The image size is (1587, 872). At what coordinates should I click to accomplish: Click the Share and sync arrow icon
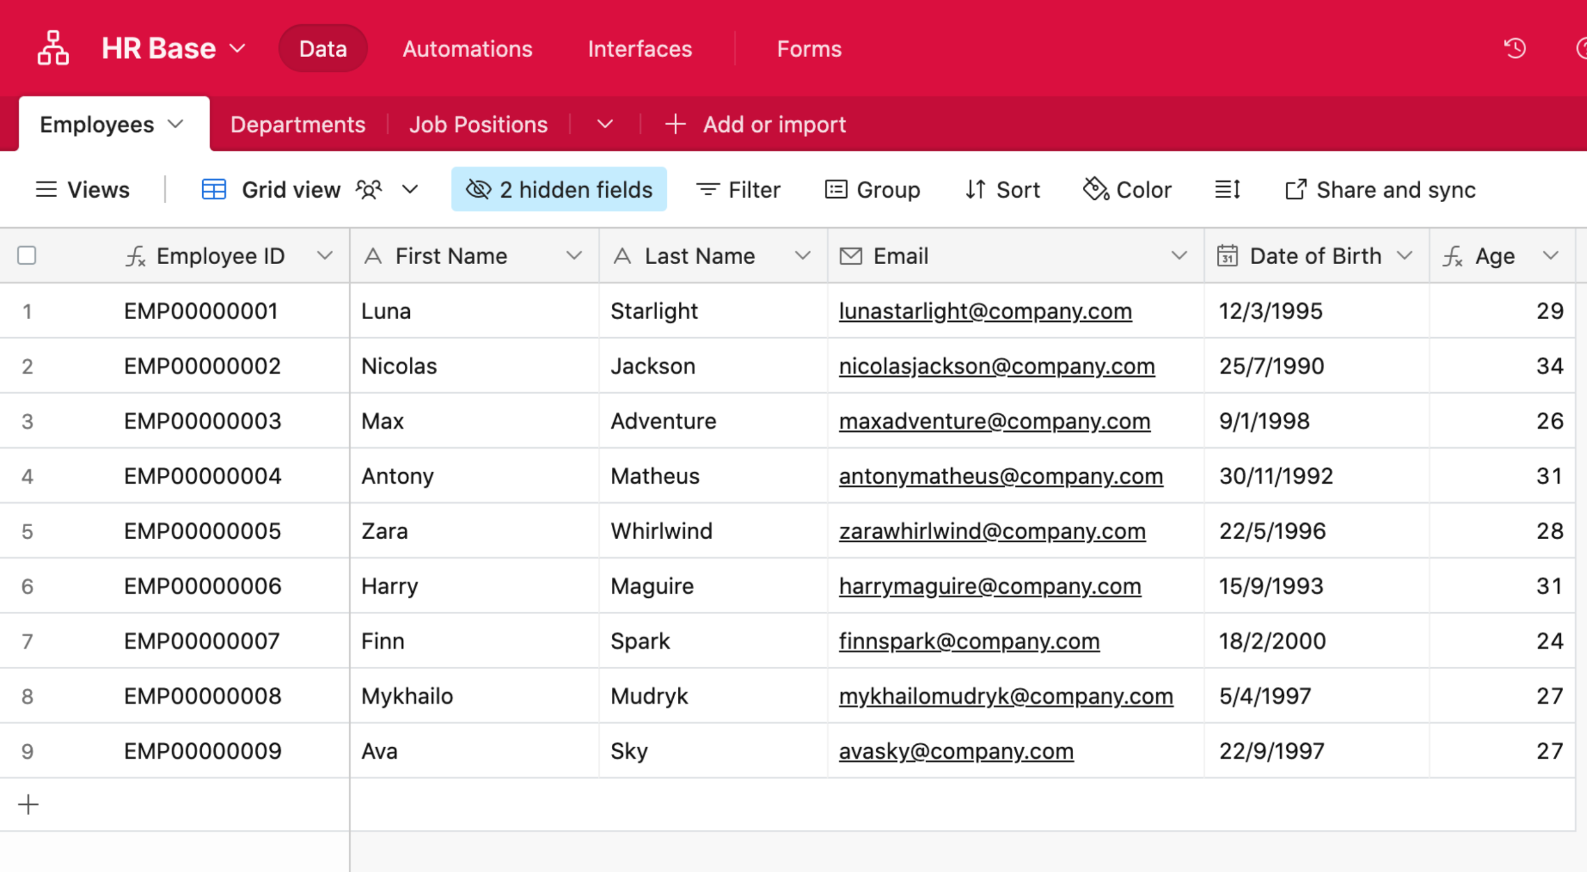click(x=1296, y=190)
